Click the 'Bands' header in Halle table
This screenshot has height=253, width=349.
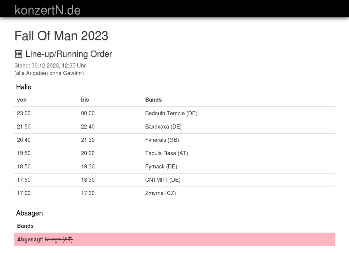point(153,100)
